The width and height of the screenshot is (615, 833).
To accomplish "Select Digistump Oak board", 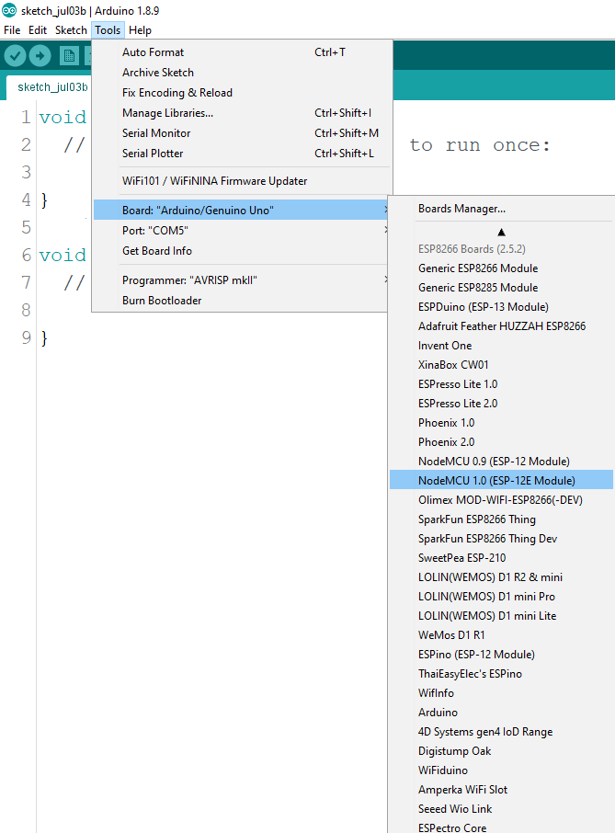I will (501, 750).
